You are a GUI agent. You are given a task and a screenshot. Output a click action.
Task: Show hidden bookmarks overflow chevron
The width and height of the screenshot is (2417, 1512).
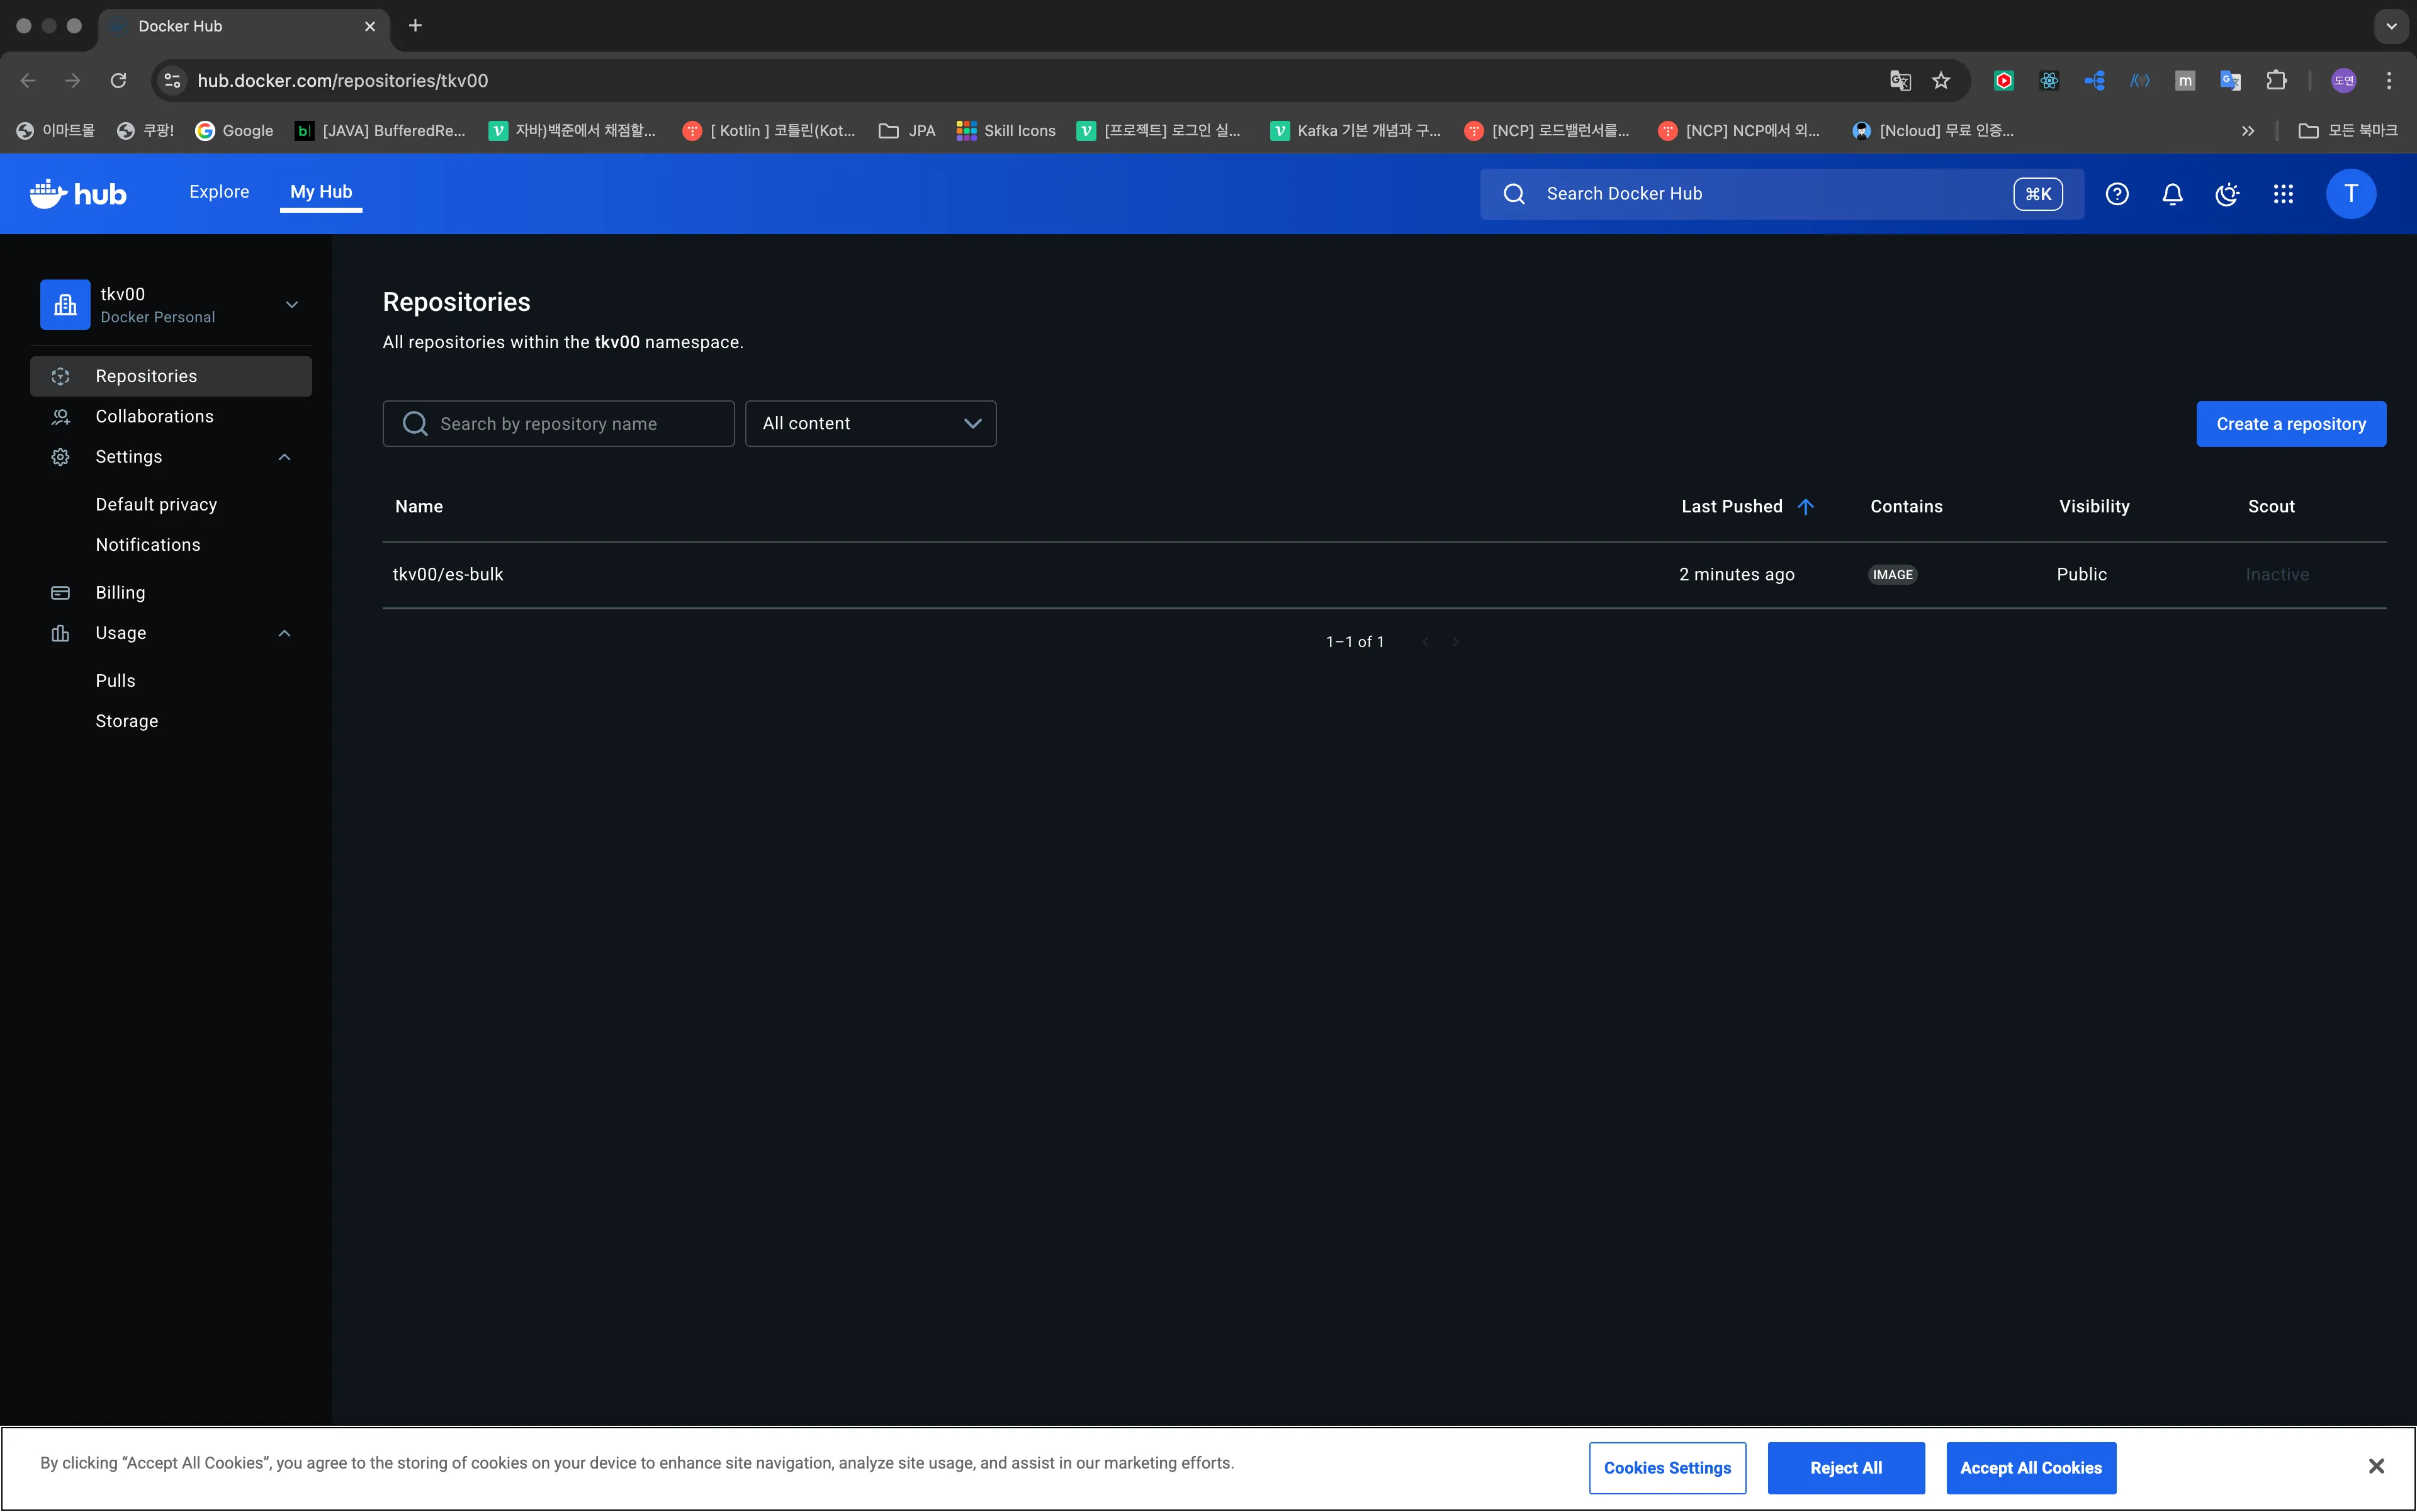click(2248, 131)
